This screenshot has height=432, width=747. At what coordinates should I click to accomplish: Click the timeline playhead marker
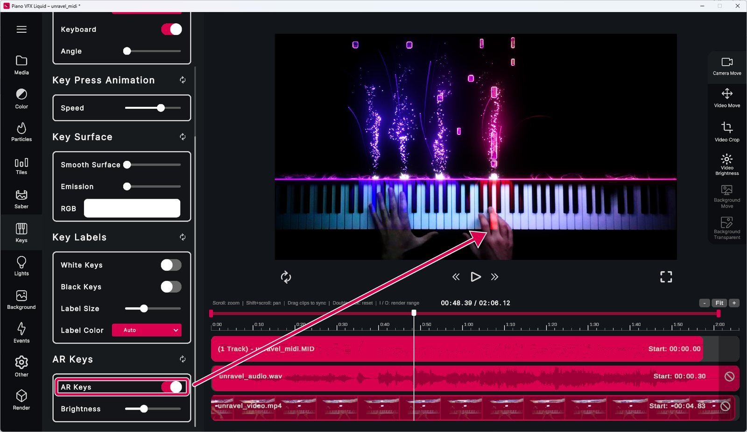click(x=414, y=313)
